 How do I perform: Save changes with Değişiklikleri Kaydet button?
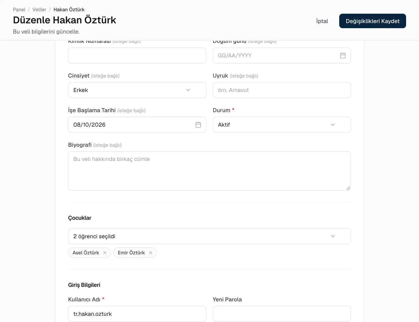point(373,21)
